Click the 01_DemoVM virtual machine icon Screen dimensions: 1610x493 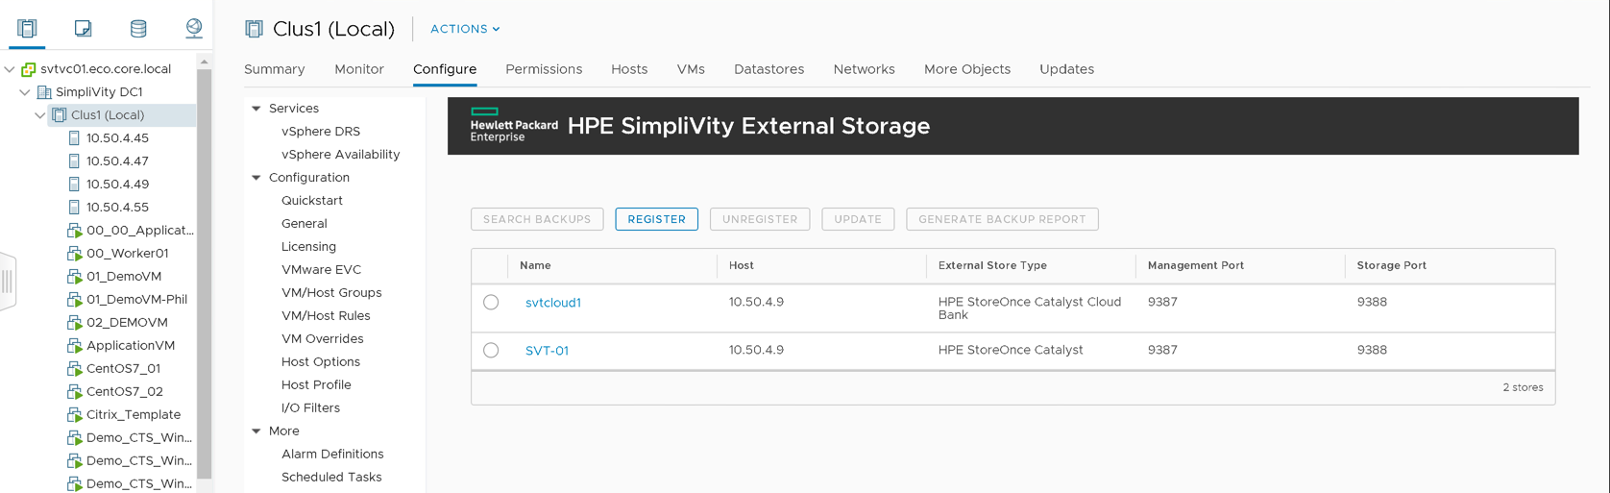[x=74, y=276]
